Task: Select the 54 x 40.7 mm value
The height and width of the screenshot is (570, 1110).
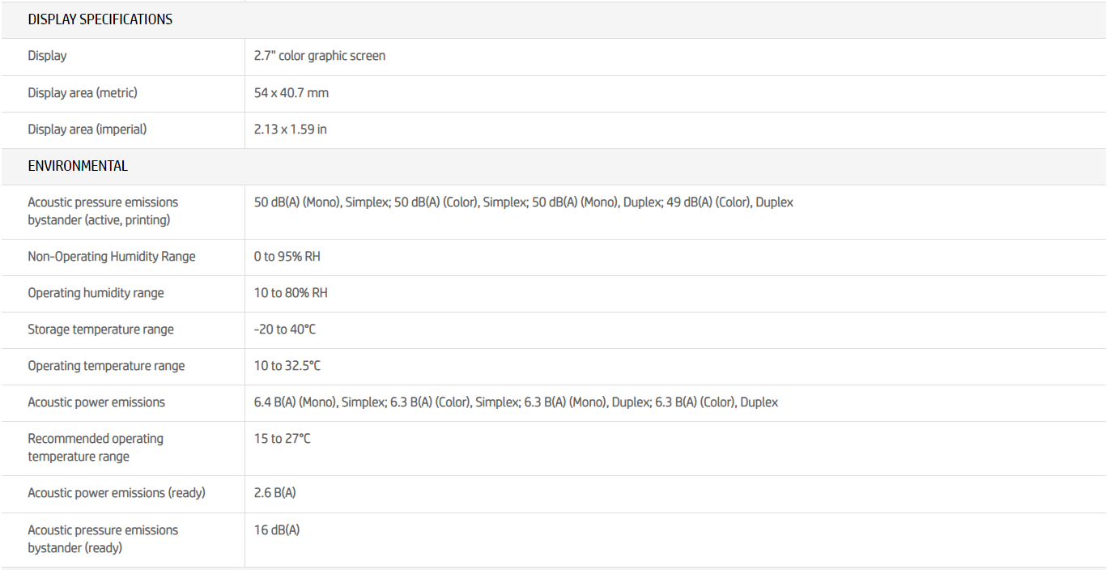Action: pyautogui.click(x=291, y=93)
